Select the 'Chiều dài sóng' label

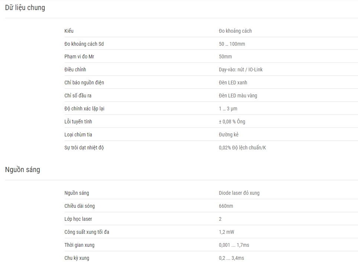click(x=79, y=206)
